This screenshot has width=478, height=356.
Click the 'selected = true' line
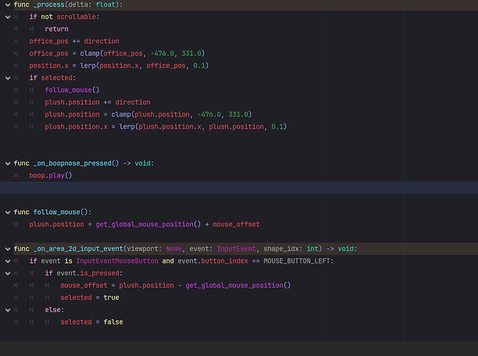coord(90,298)
